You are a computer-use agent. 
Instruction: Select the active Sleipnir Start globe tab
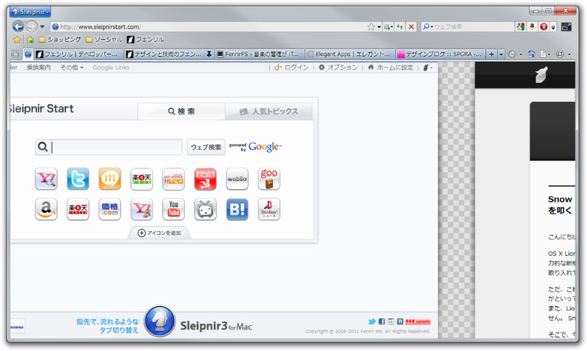(28, 54)
